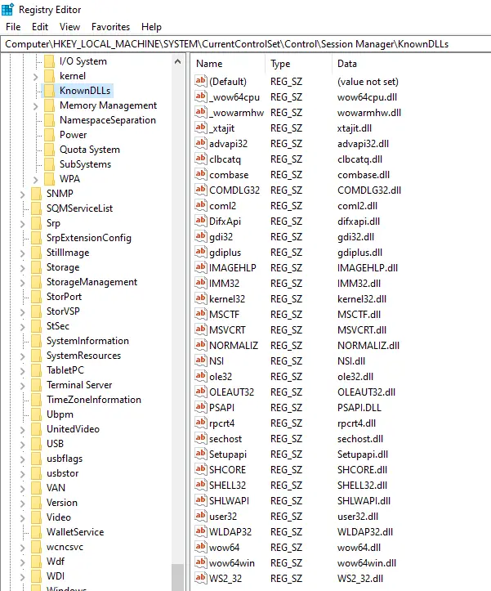Click the Ubpm folder icon
491x591 pixels.
point(37,414)
